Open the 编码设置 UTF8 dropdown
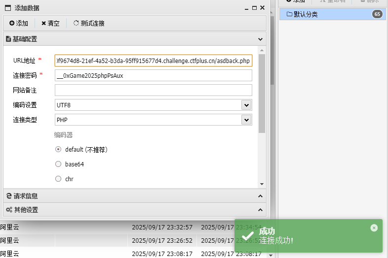388x258 pixels. coord(246,105)
